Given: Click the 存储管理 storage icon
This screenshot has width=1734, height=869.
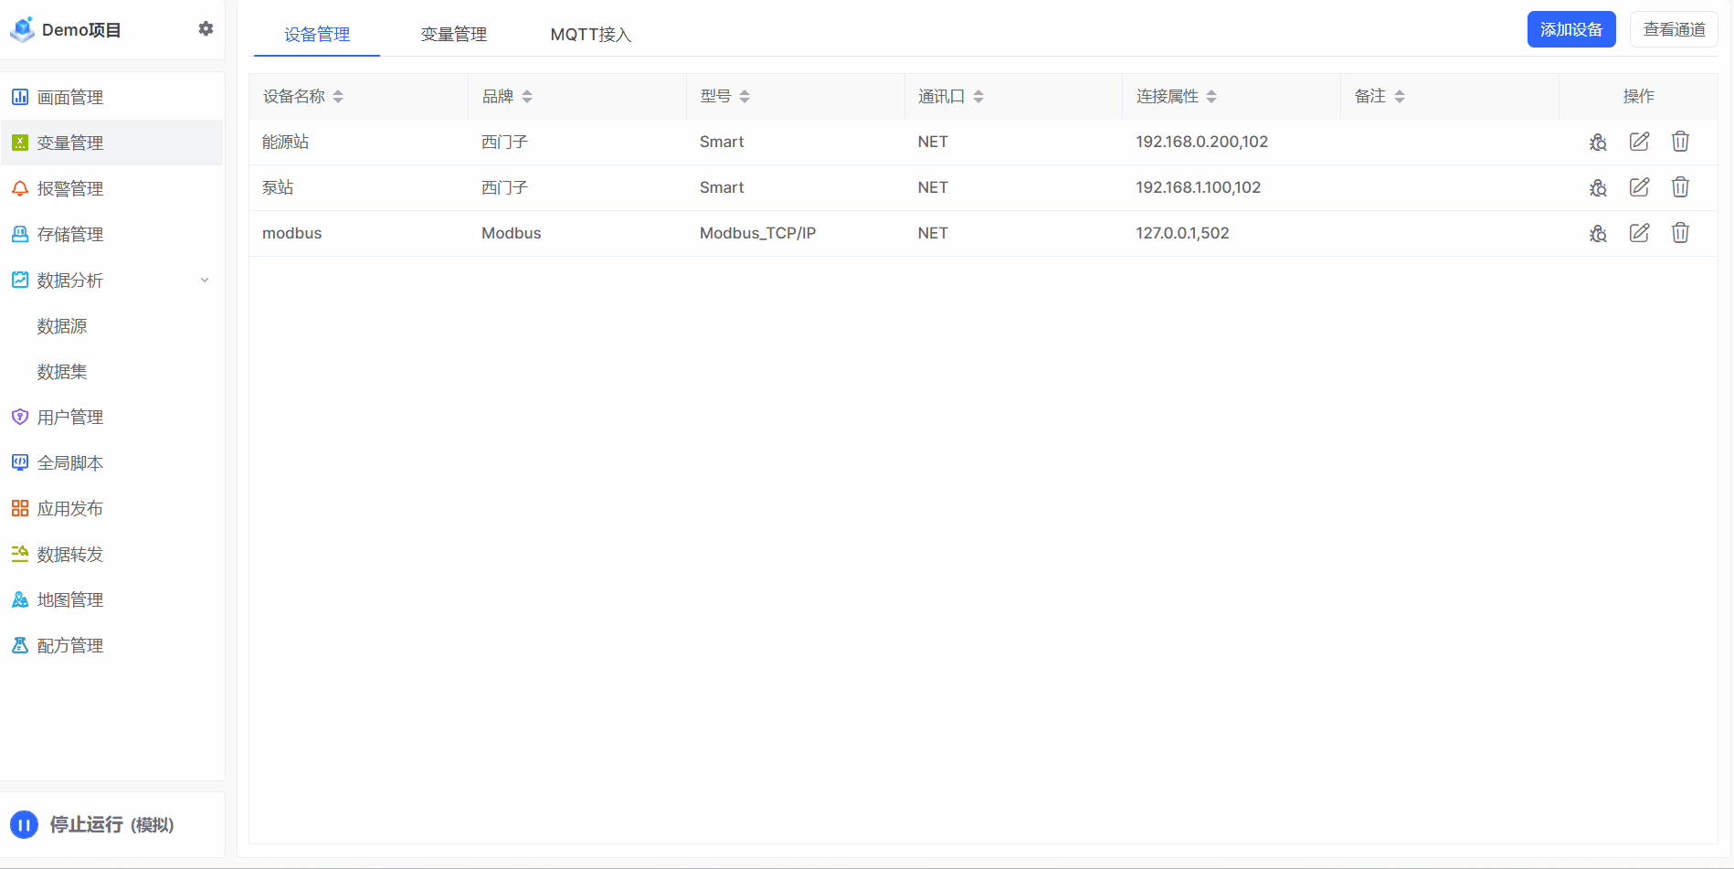Looking at the screenshot, I should [x=20, y=234].
